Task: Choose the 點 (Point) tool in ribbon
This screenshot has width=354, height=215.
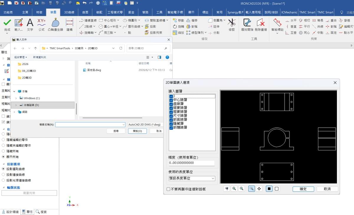Action: tap(127, 33)
